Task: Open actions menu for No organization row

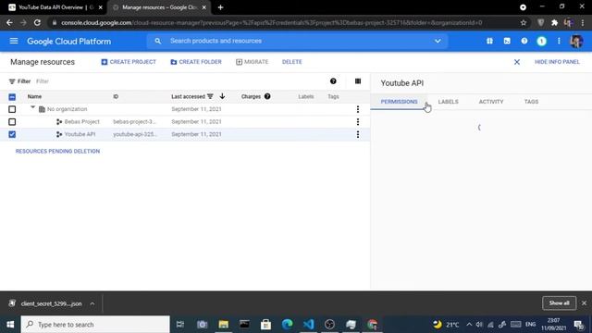Action: tap(358, 109)
